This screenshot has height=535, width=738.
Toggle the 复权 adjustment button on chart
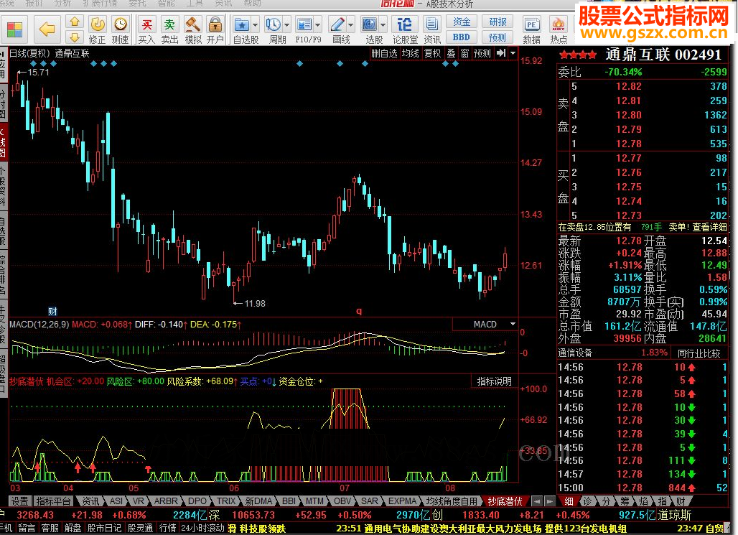(432, 53)
